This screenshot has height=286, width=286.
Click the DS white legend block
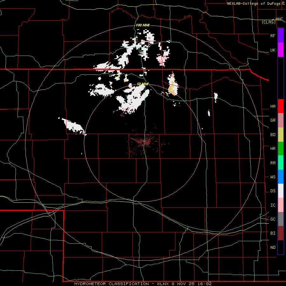(281, 191)
